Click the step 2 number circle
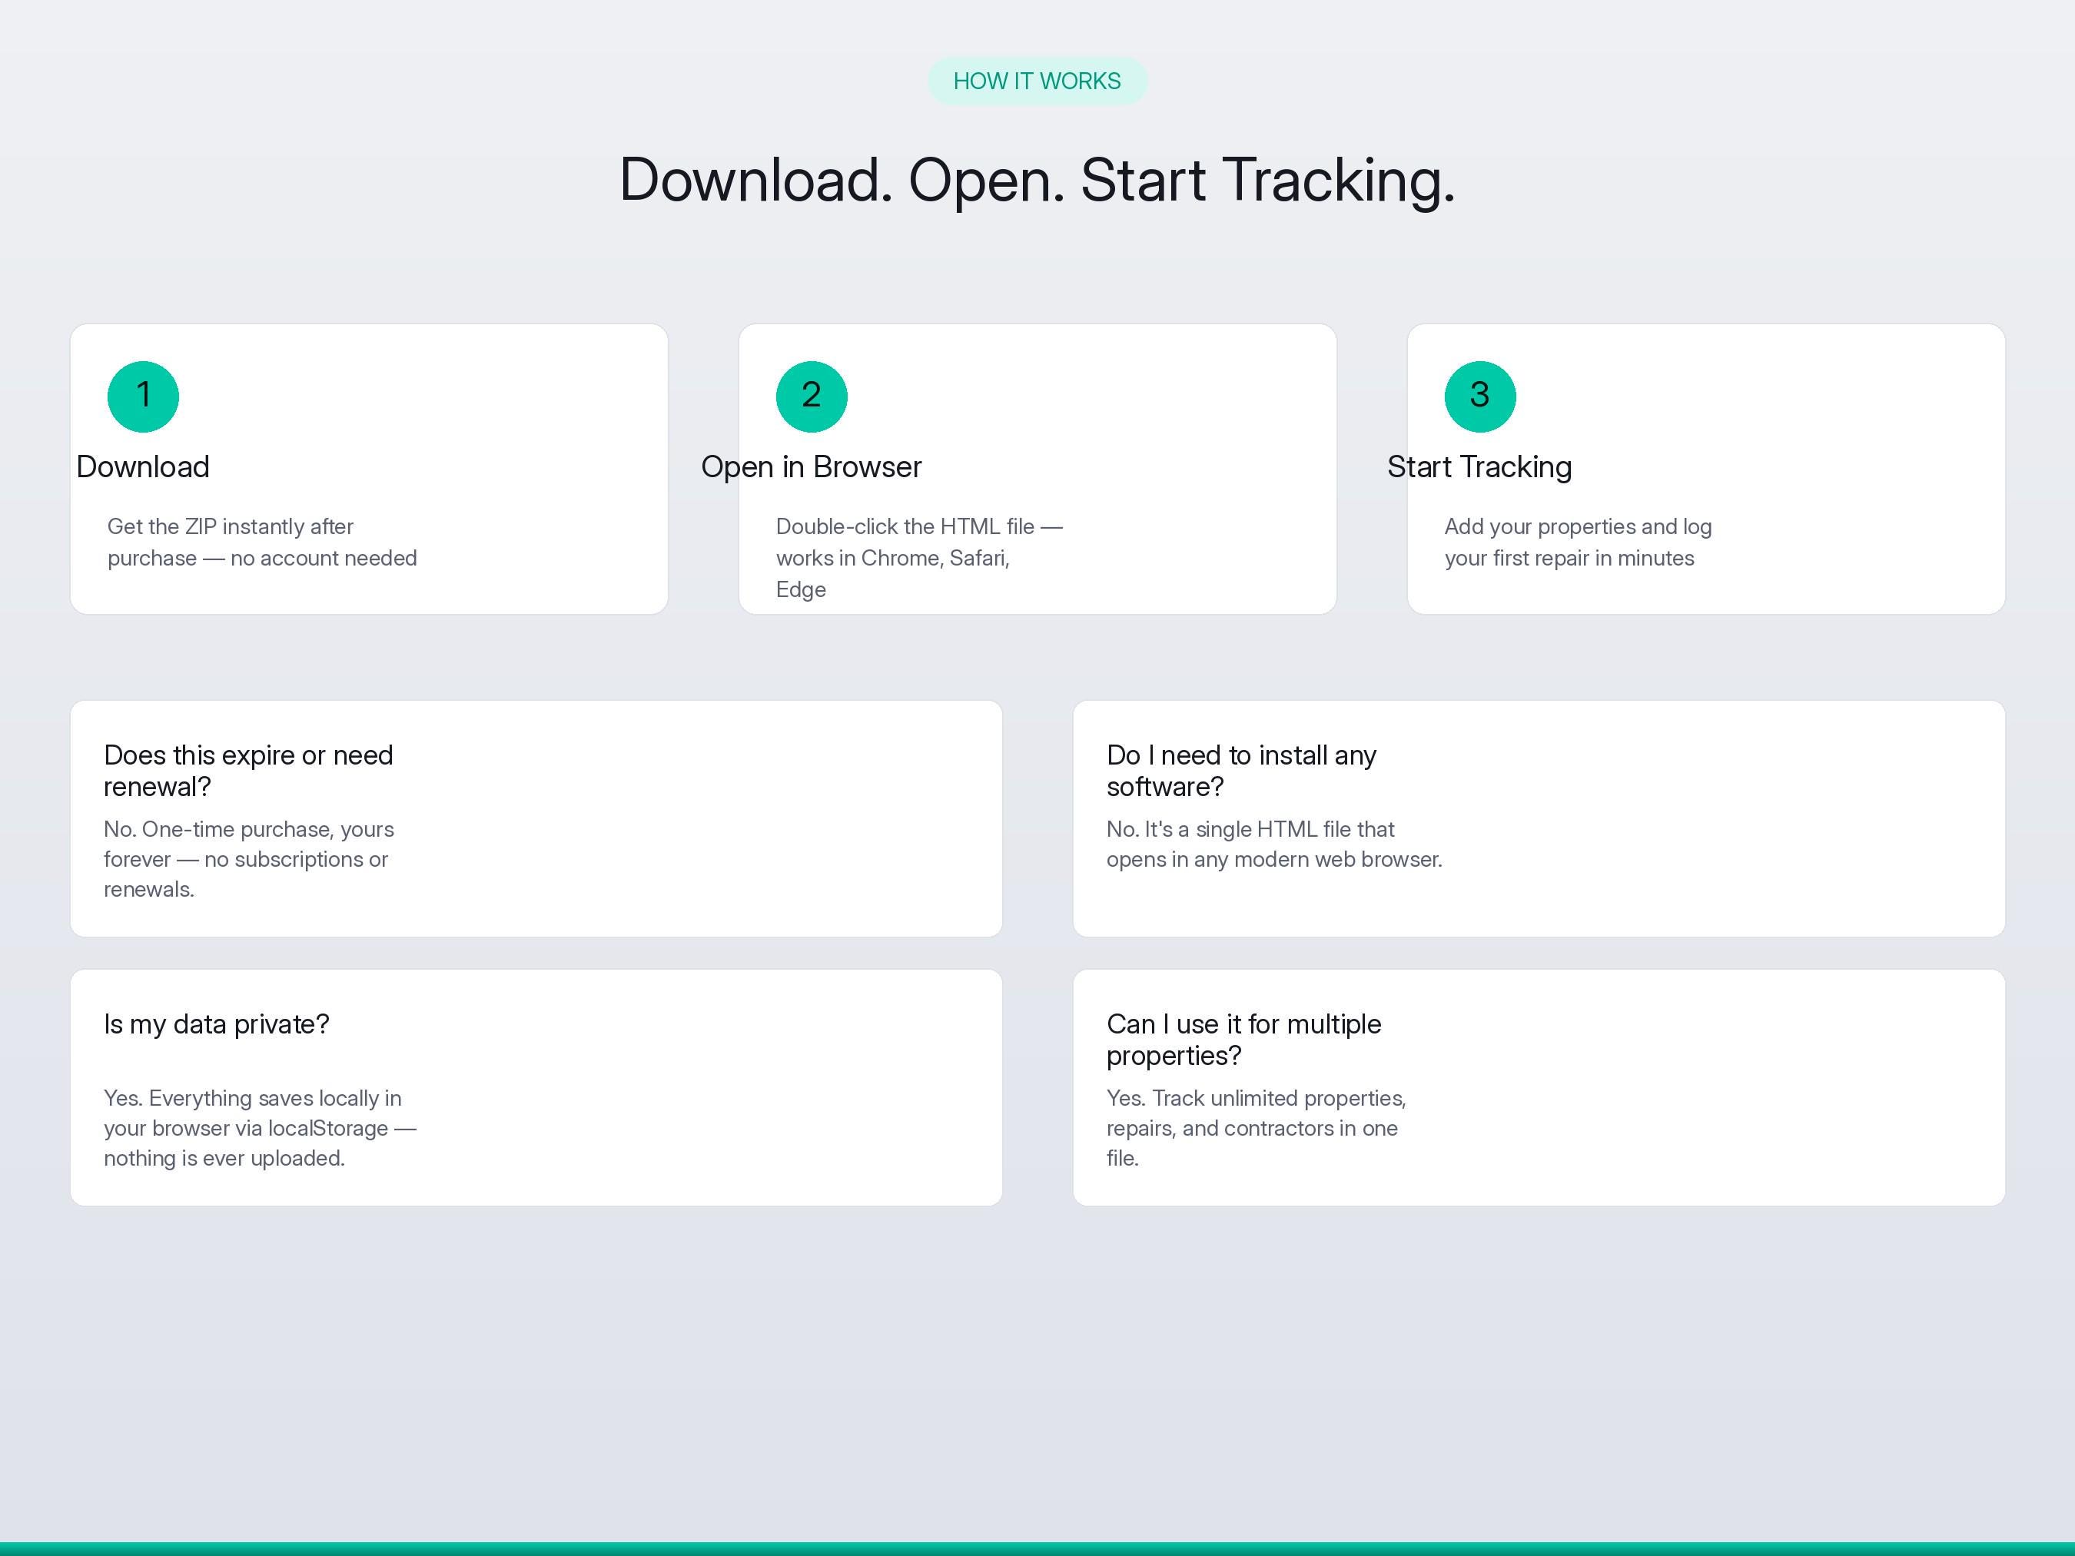Image resolution: width=2075 pixels, height=1556 pixels. (812, 396)
